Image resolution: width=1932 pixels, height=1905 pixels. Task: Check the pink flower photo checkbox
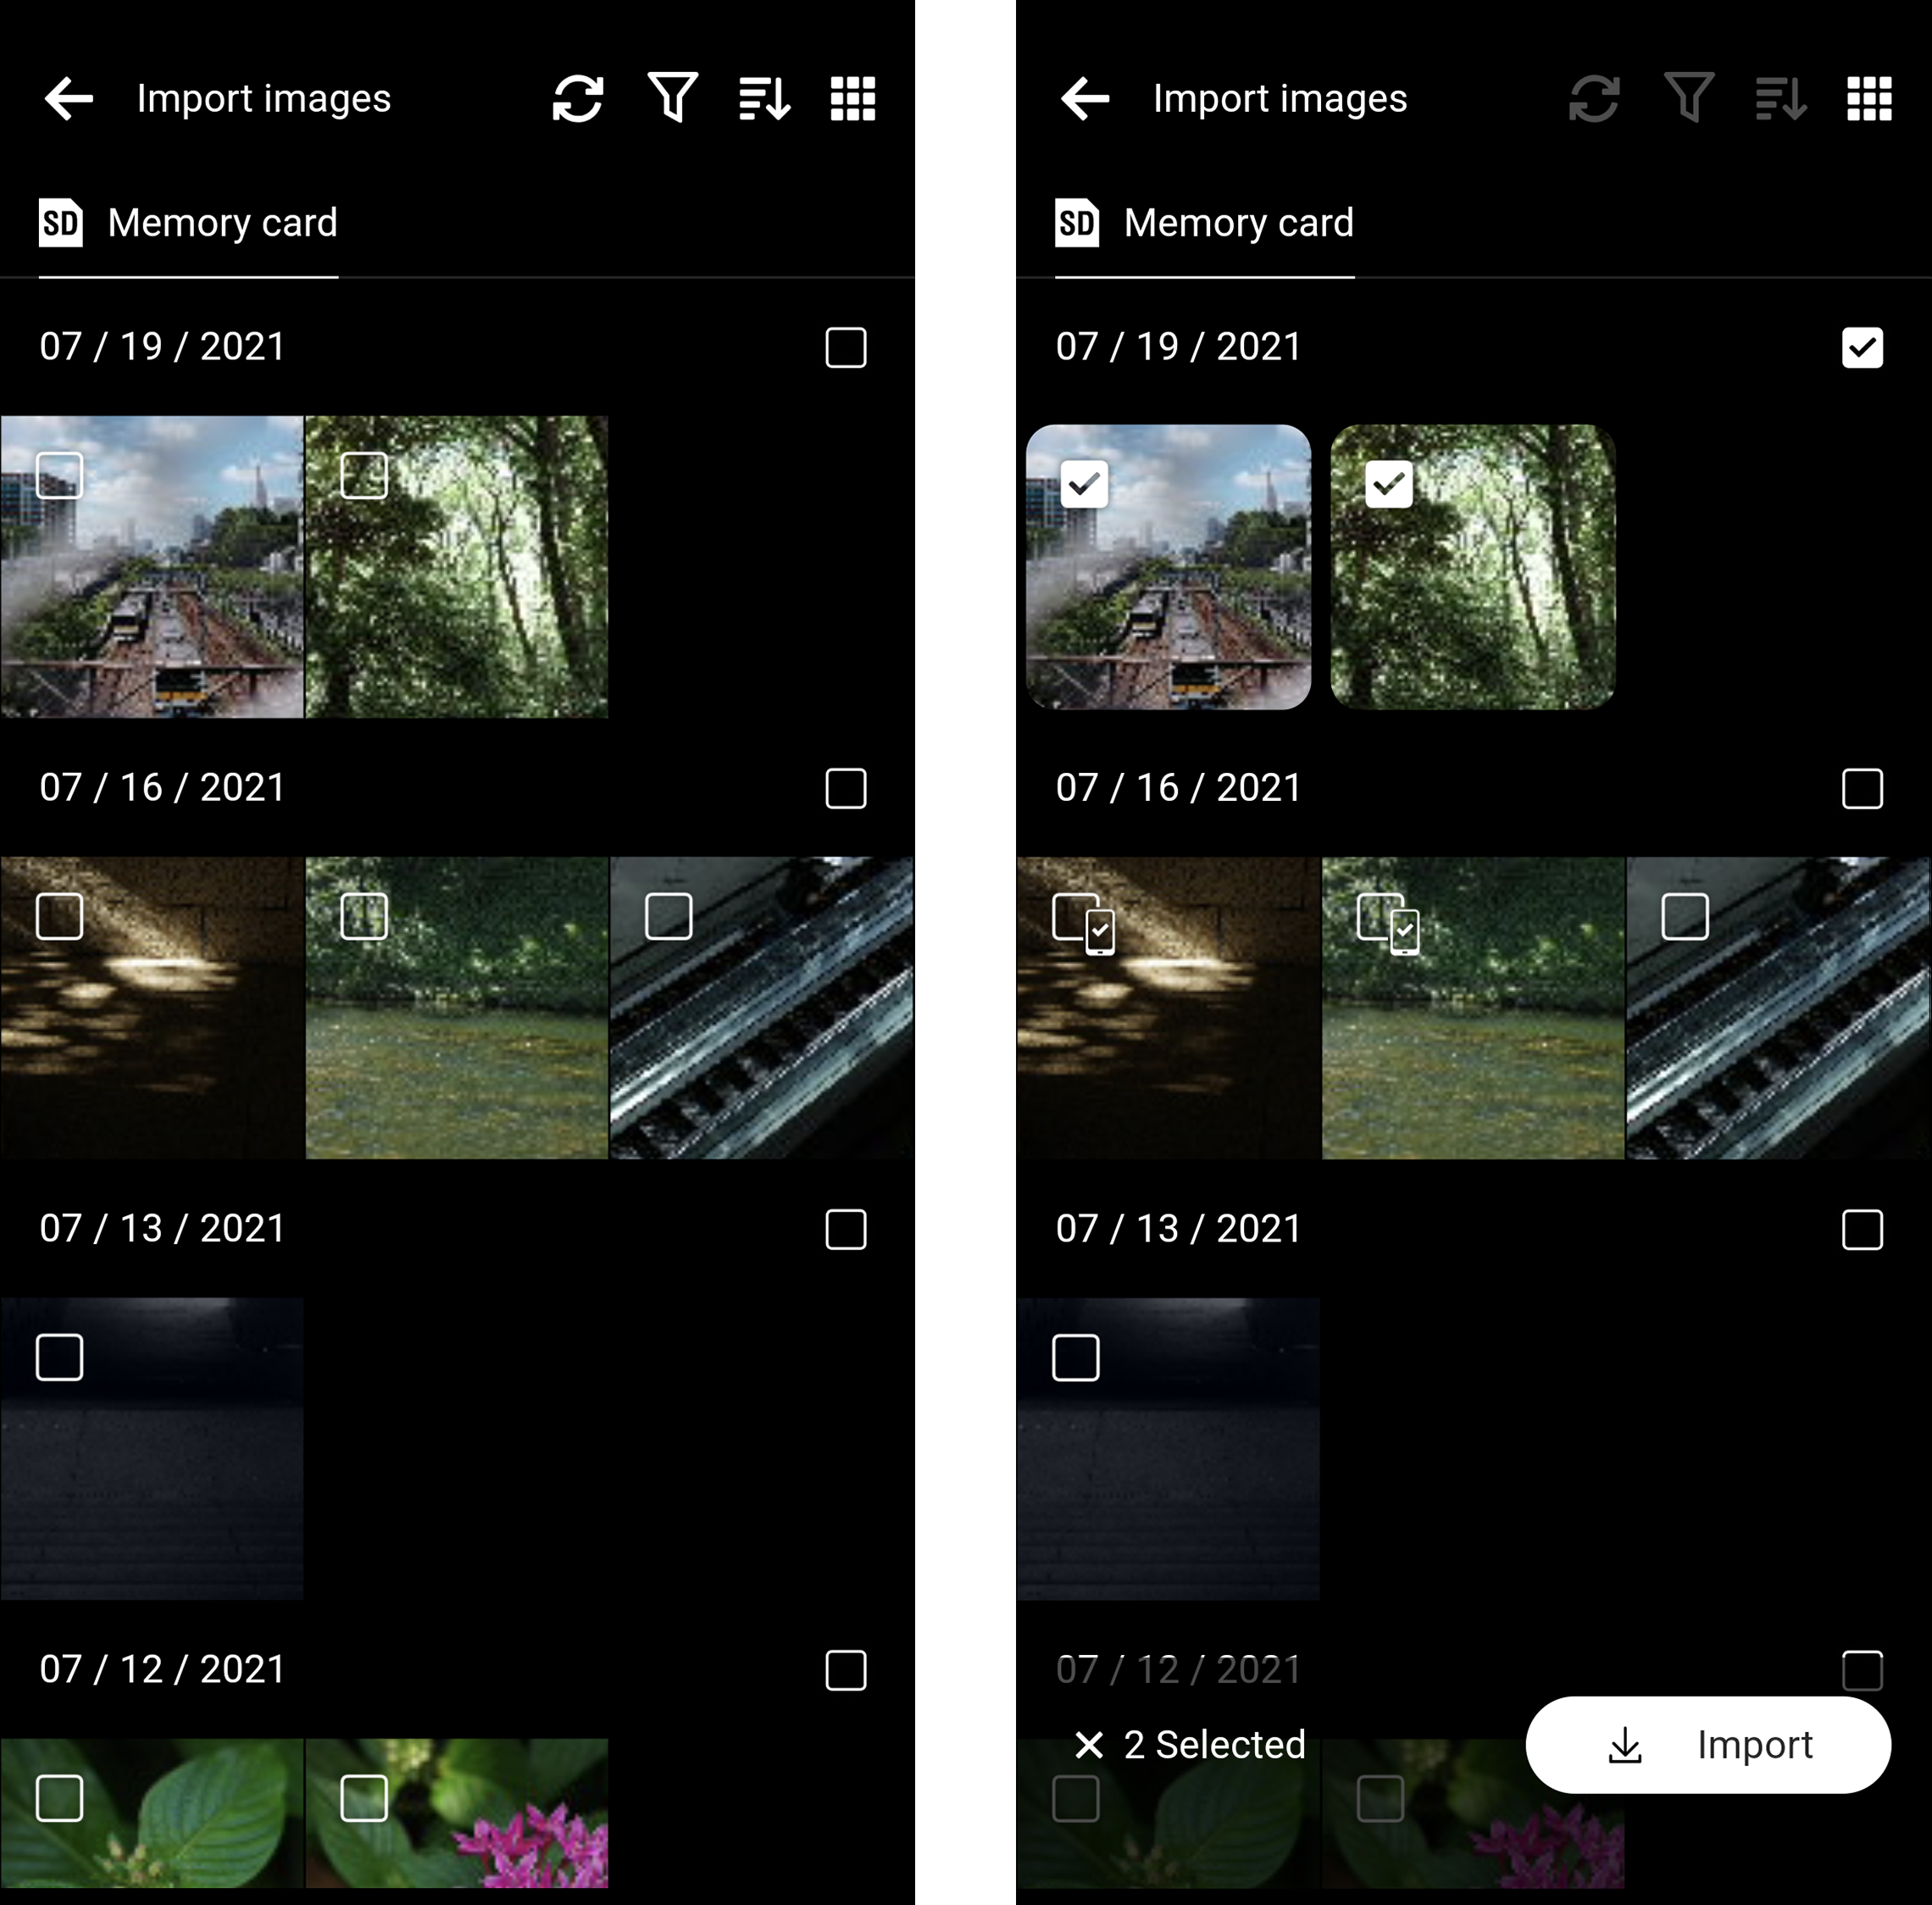[x=366, y=1797]
